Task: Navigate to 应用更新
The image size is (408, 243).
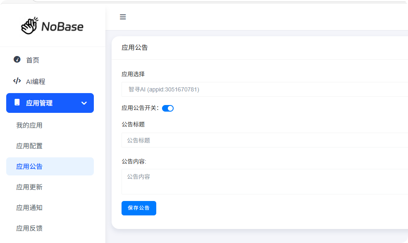Action: [29, 187]
